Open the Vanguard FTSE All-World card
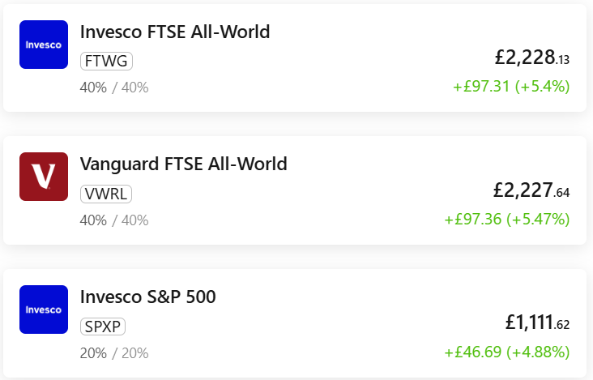Viewport: 593px width, 380px height. point(295,190)
